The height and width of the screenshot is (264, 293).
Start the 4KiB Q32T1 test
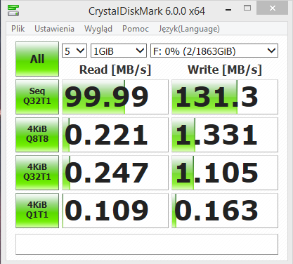point(37,173)
